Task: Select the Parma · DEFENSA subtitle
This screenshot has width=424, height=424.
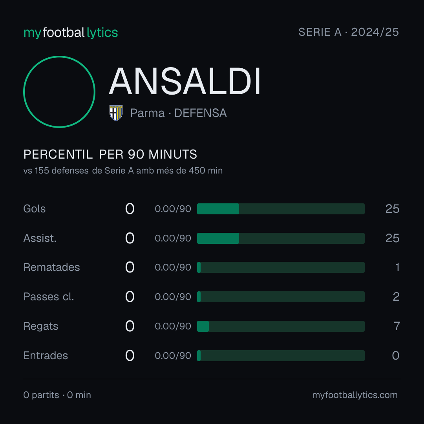Action: pyautogui.click(x=179, y=113)
